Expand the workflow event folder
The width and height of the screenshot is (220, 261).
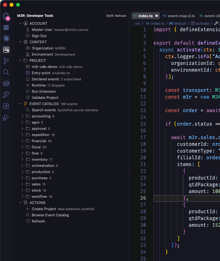point(22,196)
